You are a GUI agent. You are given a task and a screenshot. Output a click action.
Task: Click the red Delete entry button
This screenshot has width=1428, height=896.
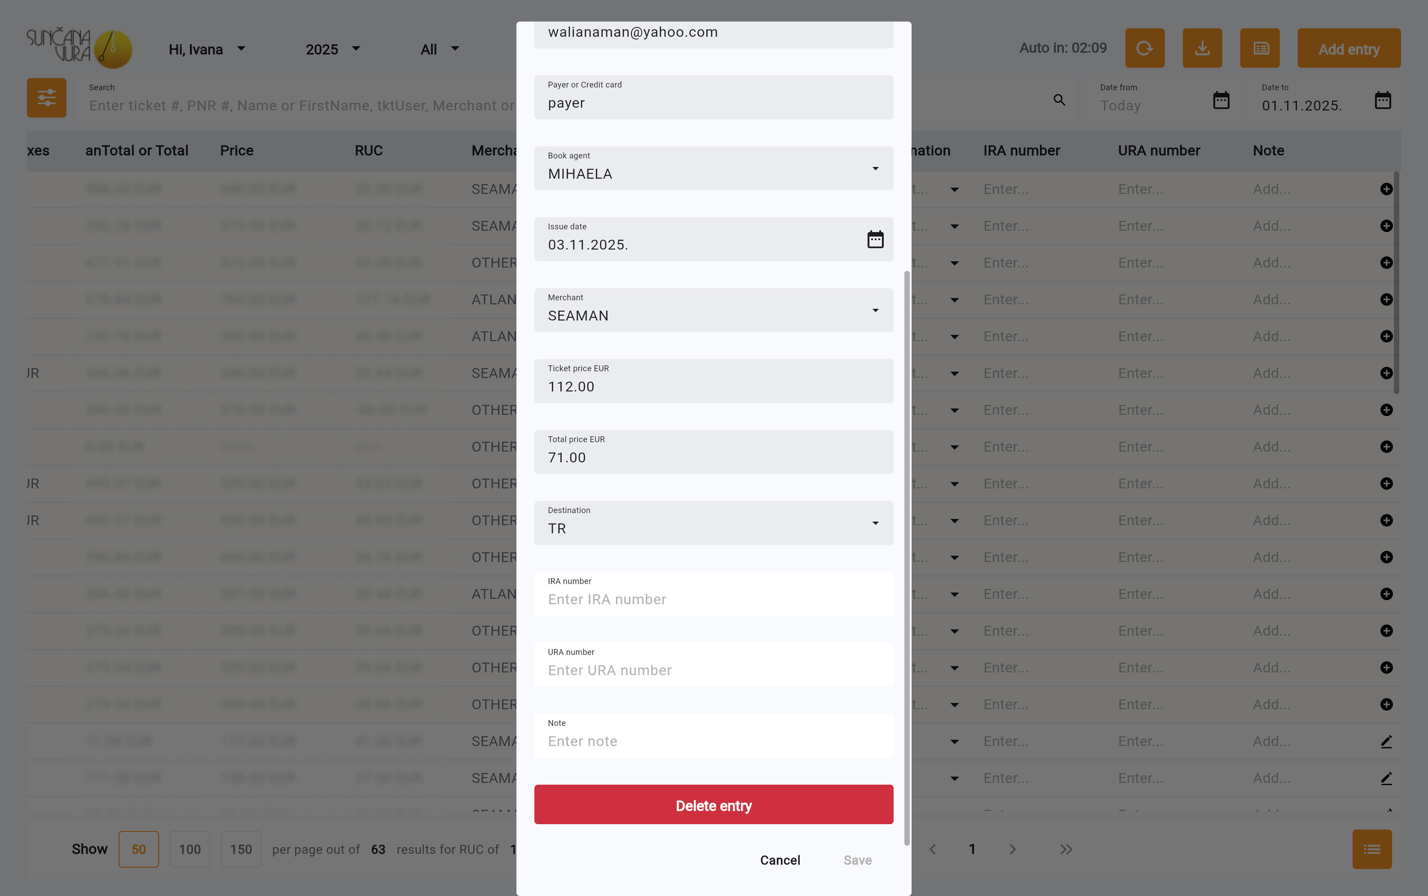713,805
